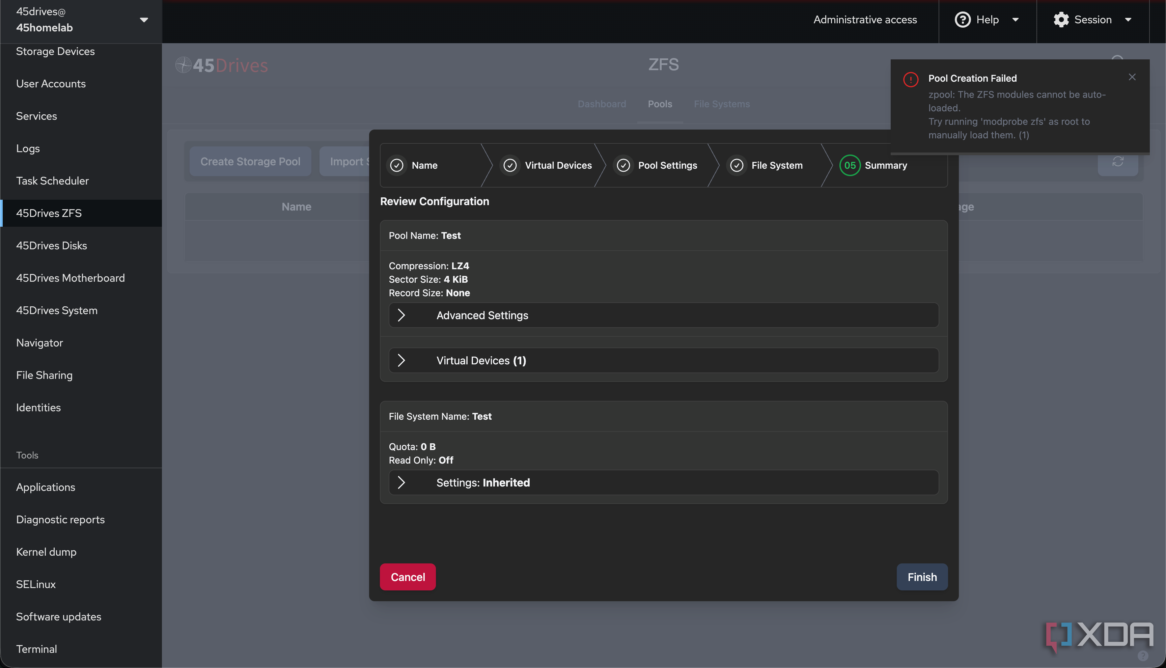Dismiss the Pool Creation Failed notification
The width and height of the screenshot is (1166, 668).
(1132, 77)
